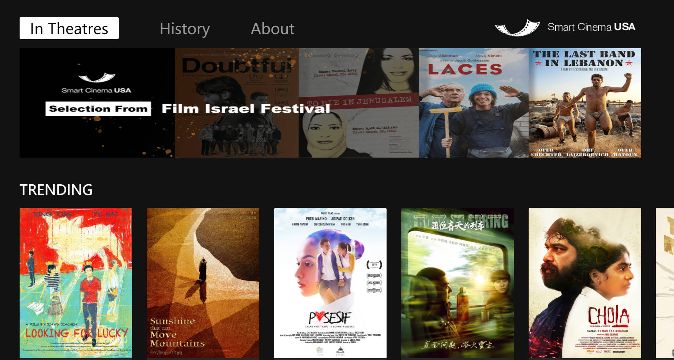This screenshot has width=674, height=360.
Task: Open the Posesif movie poster
Action: pos(330,283)
